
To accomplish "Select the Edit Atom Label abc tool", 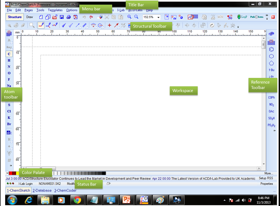I will click(9, 133).
